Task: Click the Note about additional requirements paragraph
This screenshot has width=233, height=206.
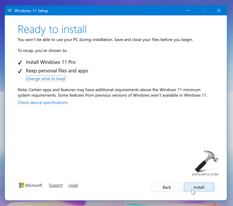Action: [112, 93]
